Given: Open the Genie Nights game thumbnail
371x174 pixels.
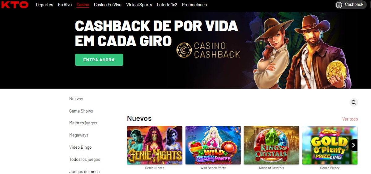Looking at the screenshot, I should pyautogui.click(x=155, y=145).
